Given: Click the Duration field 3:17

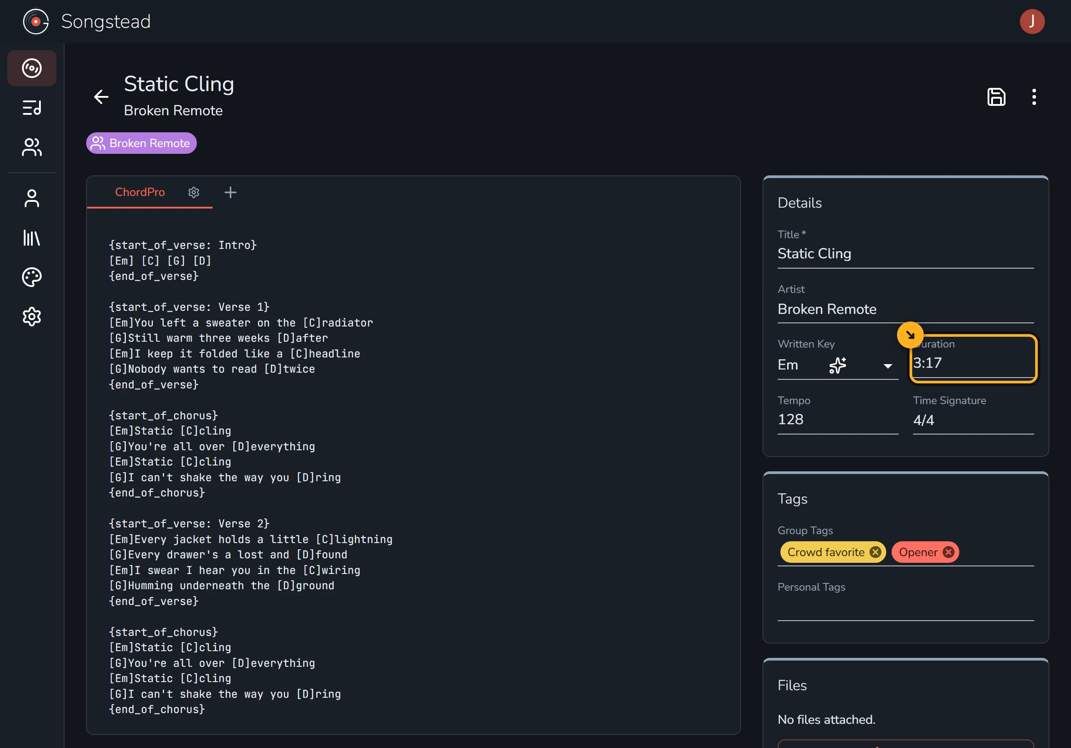Looking at the screenshot, I should coord(973,363).
